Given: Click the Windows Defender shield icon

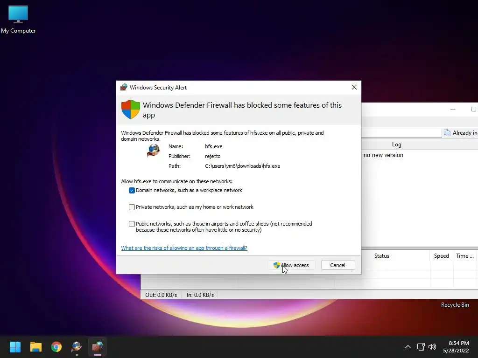Looking at the screenshot, I should 131,109.
